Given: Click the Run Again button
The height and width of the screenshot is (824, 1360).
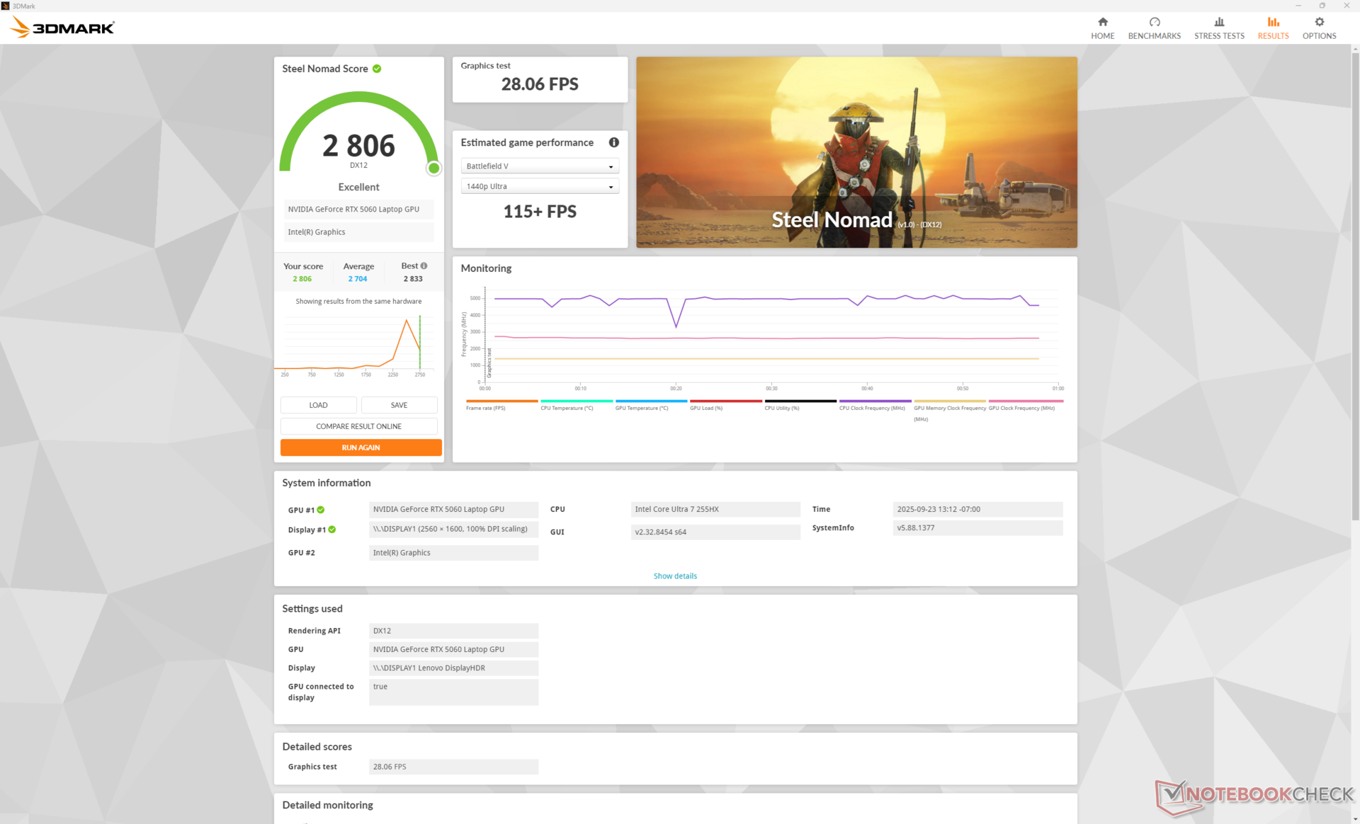Looking at the screenshot, I should pos(361,447).
